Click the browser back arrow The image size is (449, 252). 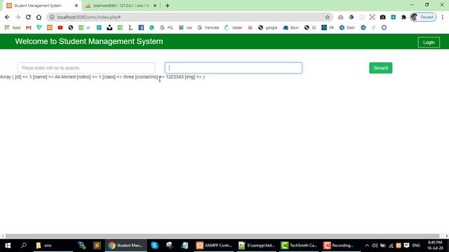point(7,17)
